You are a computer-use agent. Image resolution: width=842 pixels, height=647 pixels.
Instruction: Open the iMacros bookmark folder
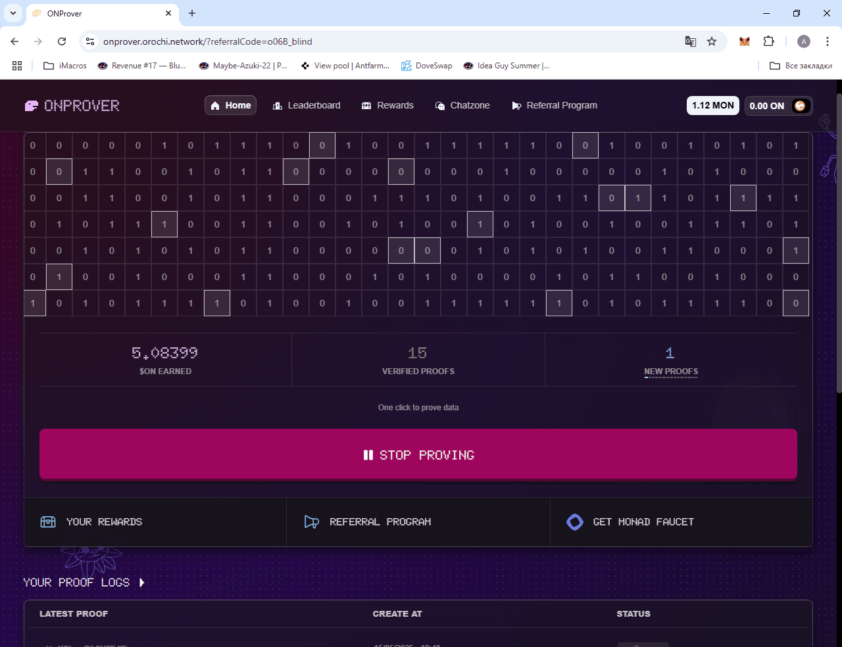[65, 66]
